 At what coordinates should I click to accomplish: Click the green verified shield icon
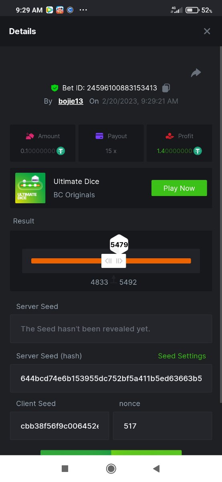tap(54, 88)
